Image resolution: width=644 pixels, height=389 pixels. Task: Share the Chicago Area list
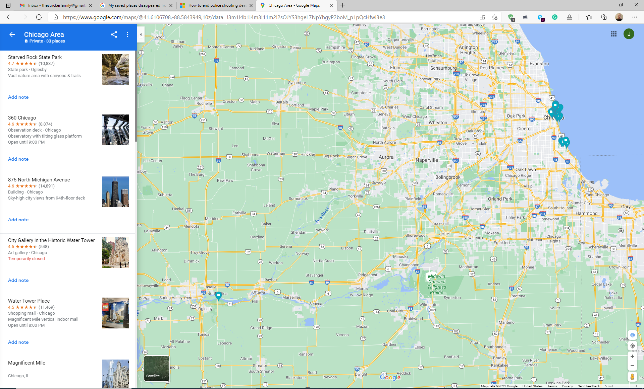[x=114, y=34]
